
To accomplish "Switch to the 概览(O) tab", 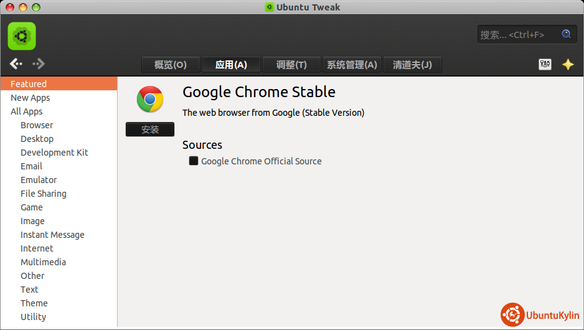I will pos(171,65).
